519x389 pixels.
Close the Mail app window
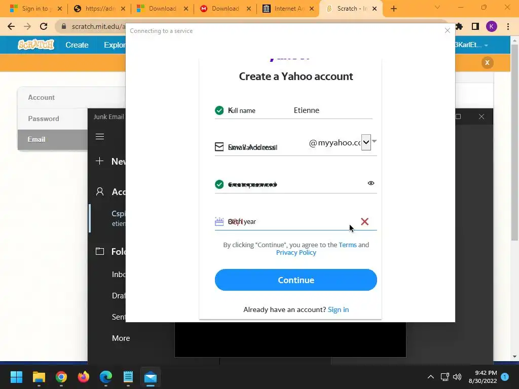(x=481, y=116)
